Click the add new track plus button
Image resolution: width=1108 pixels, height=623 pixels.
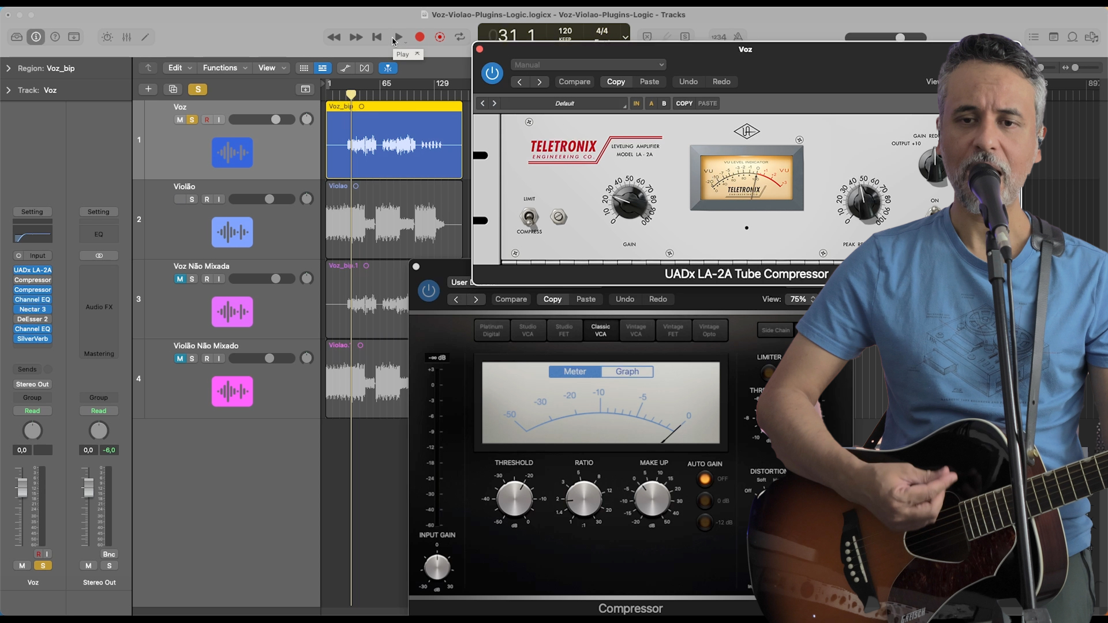148,89
